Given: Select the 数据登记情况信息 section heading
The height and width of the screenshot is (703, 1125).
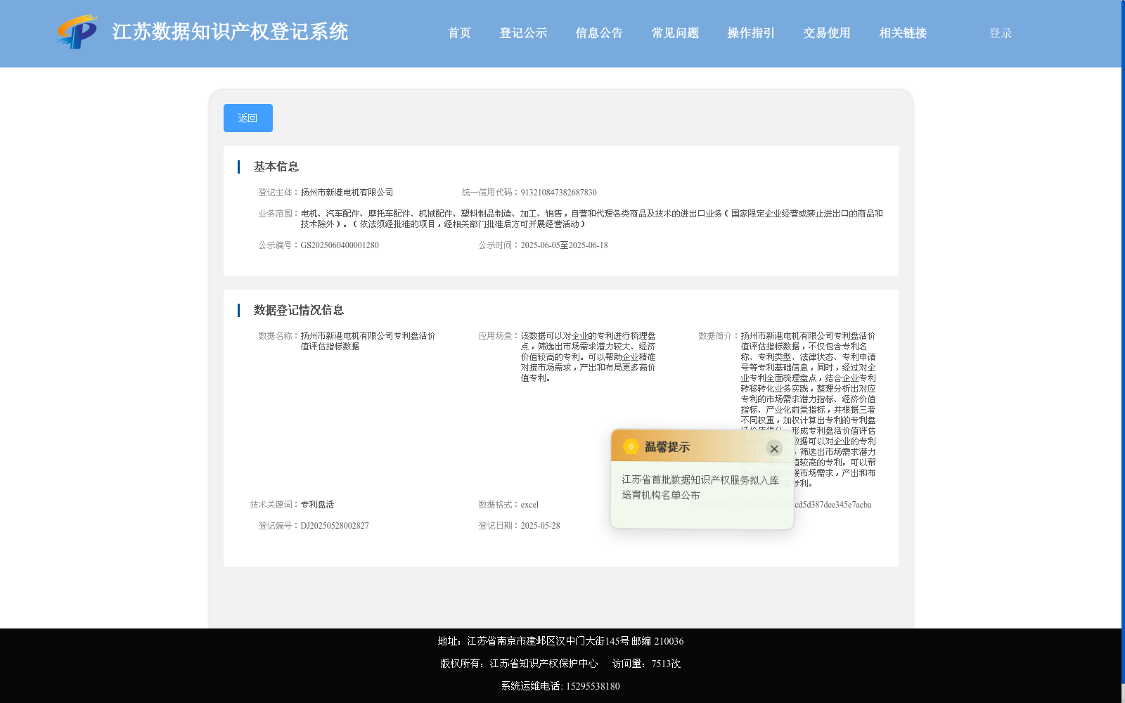Looking at the screenshot, I should tap(299, 310).
